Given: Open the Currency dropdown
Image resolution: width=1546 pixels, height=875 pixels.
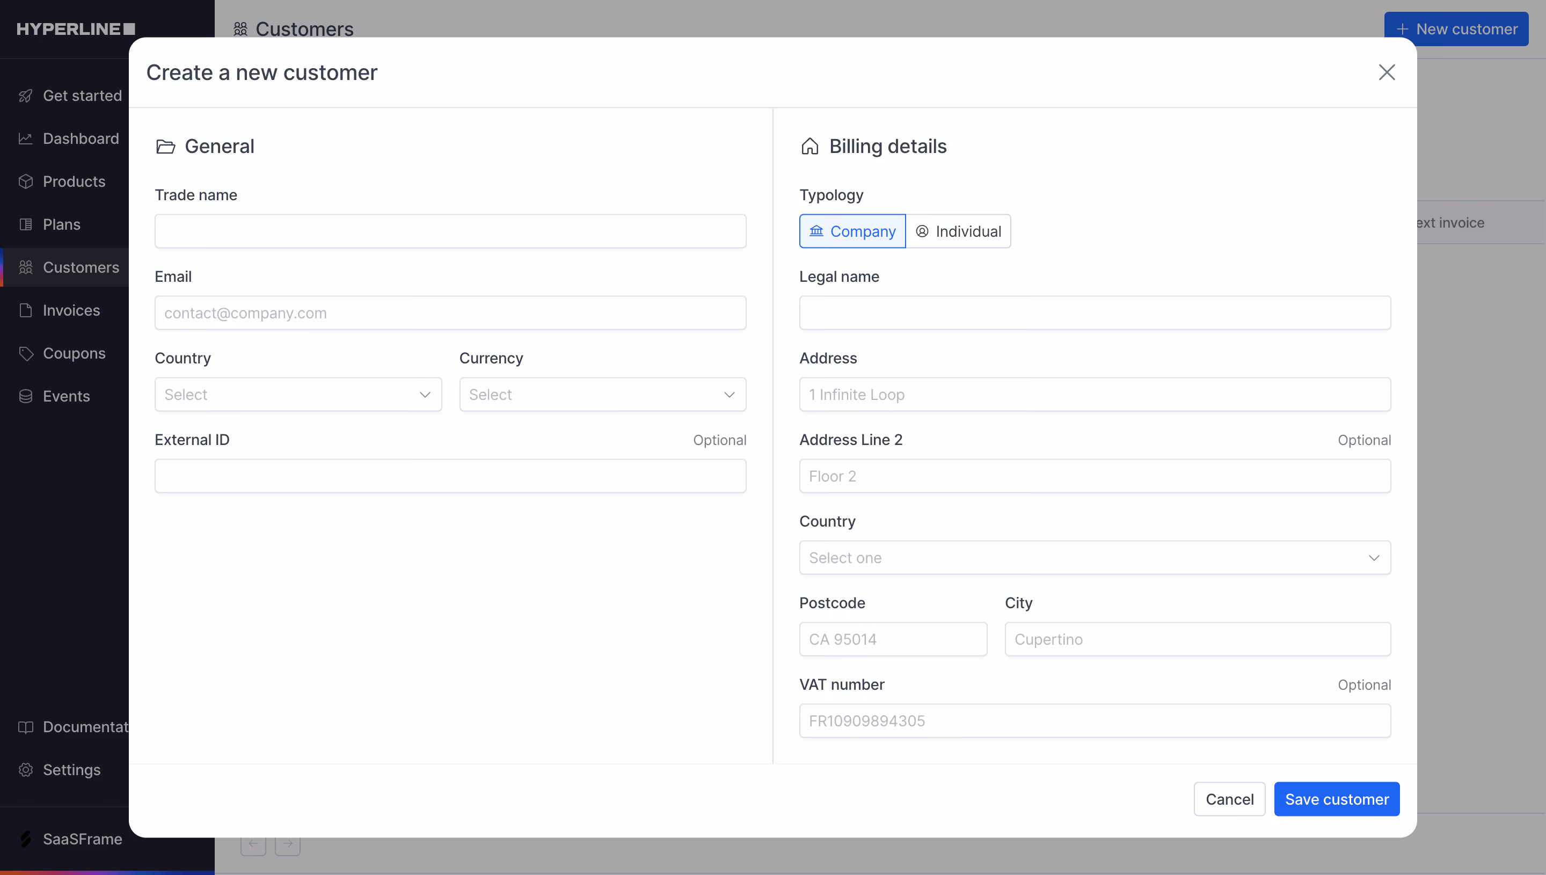Looking at the screenshot, I should click(x=602, y=395).
